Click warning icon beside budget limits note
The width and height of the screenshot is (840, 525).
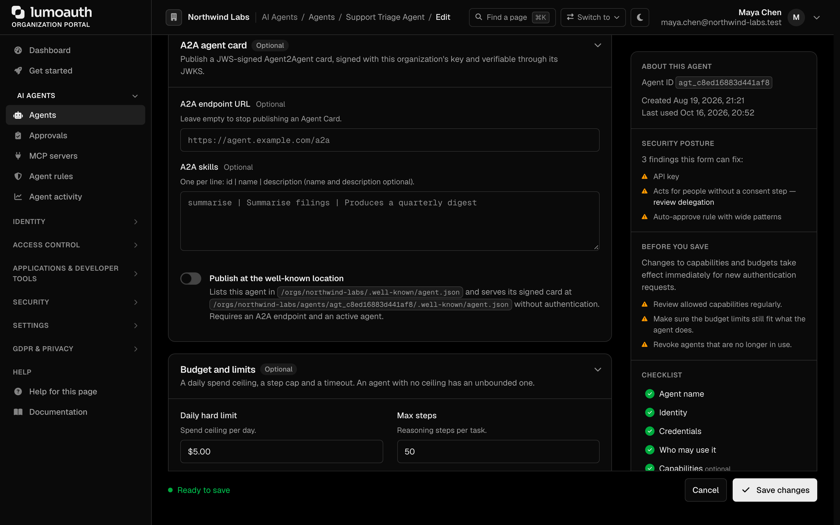(645, 319)
